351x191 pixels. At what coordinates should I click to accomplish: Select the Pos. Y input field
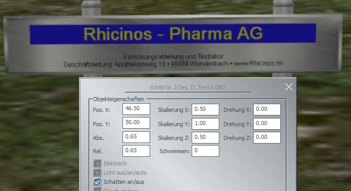(136, 123)
